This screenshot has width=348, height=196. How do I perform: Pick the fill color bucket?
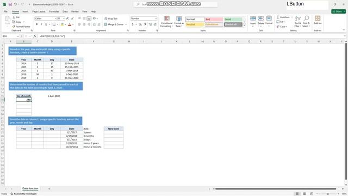[62, 24]
